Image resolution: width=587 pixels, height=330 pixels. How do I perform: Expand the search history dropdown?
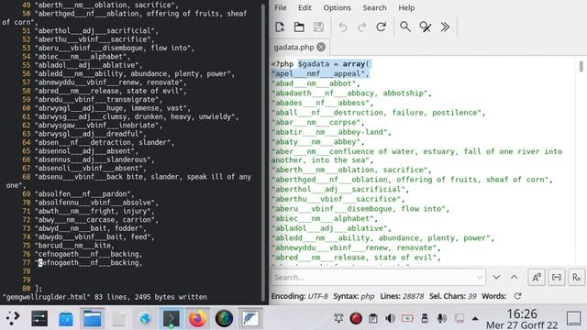pos(480,277)
